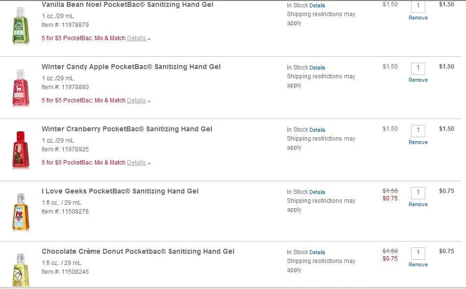Screen dimensions: 466x289
Task: Click the Winter Cranberry red bottle image
Action: tap(21, 150)
